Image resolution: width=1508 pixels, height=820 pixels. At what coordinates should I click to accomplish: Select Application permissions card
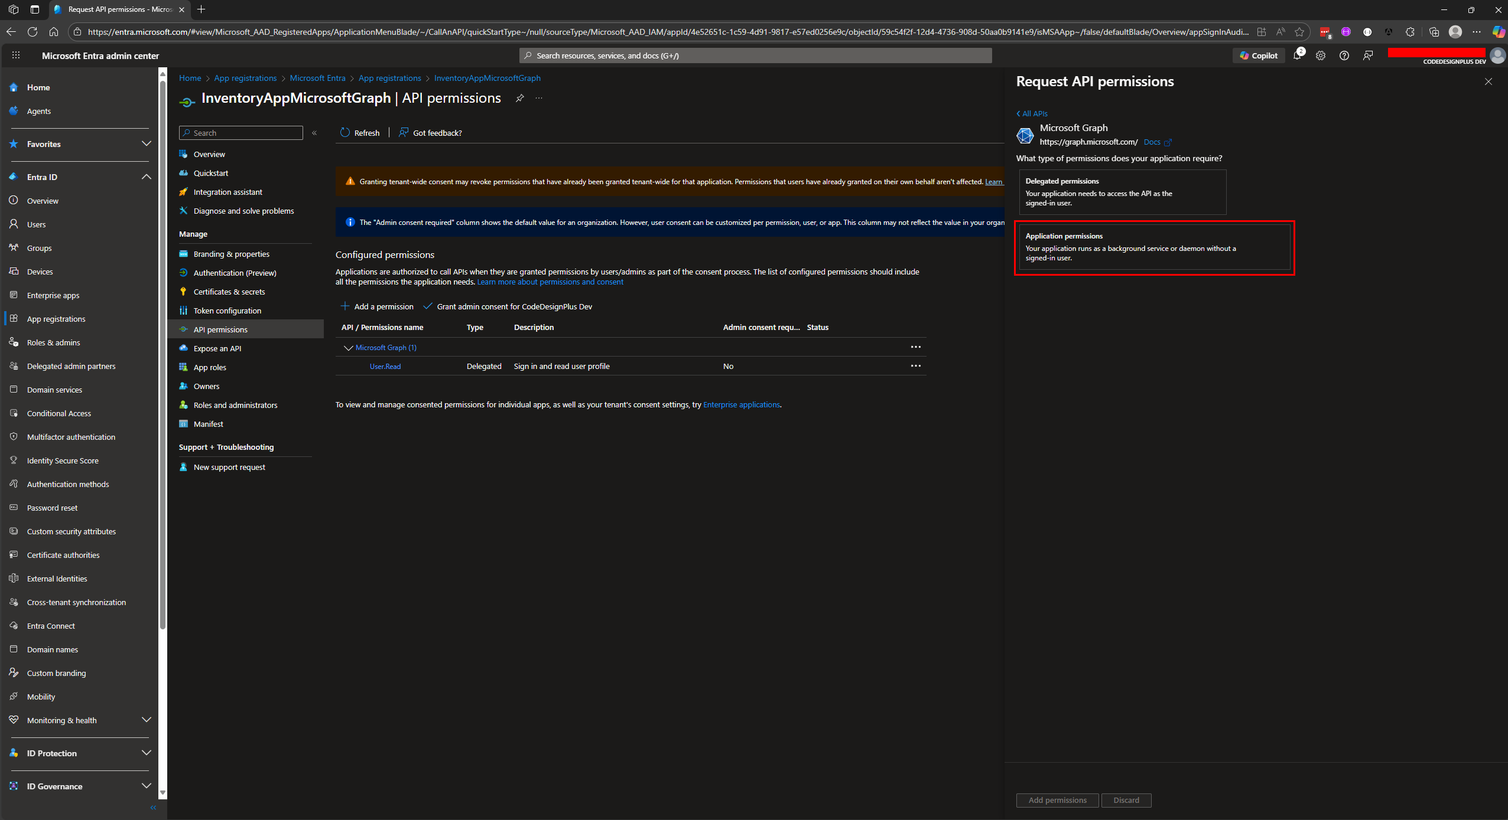pos(1155,247)
